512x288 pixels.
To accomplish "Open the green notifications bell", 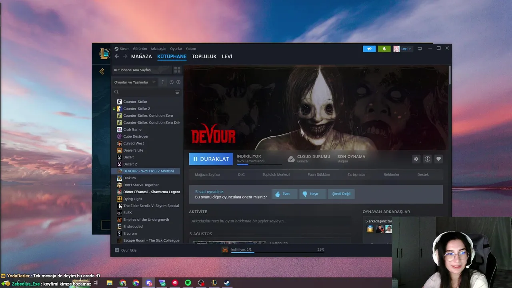I will (384, 49).
